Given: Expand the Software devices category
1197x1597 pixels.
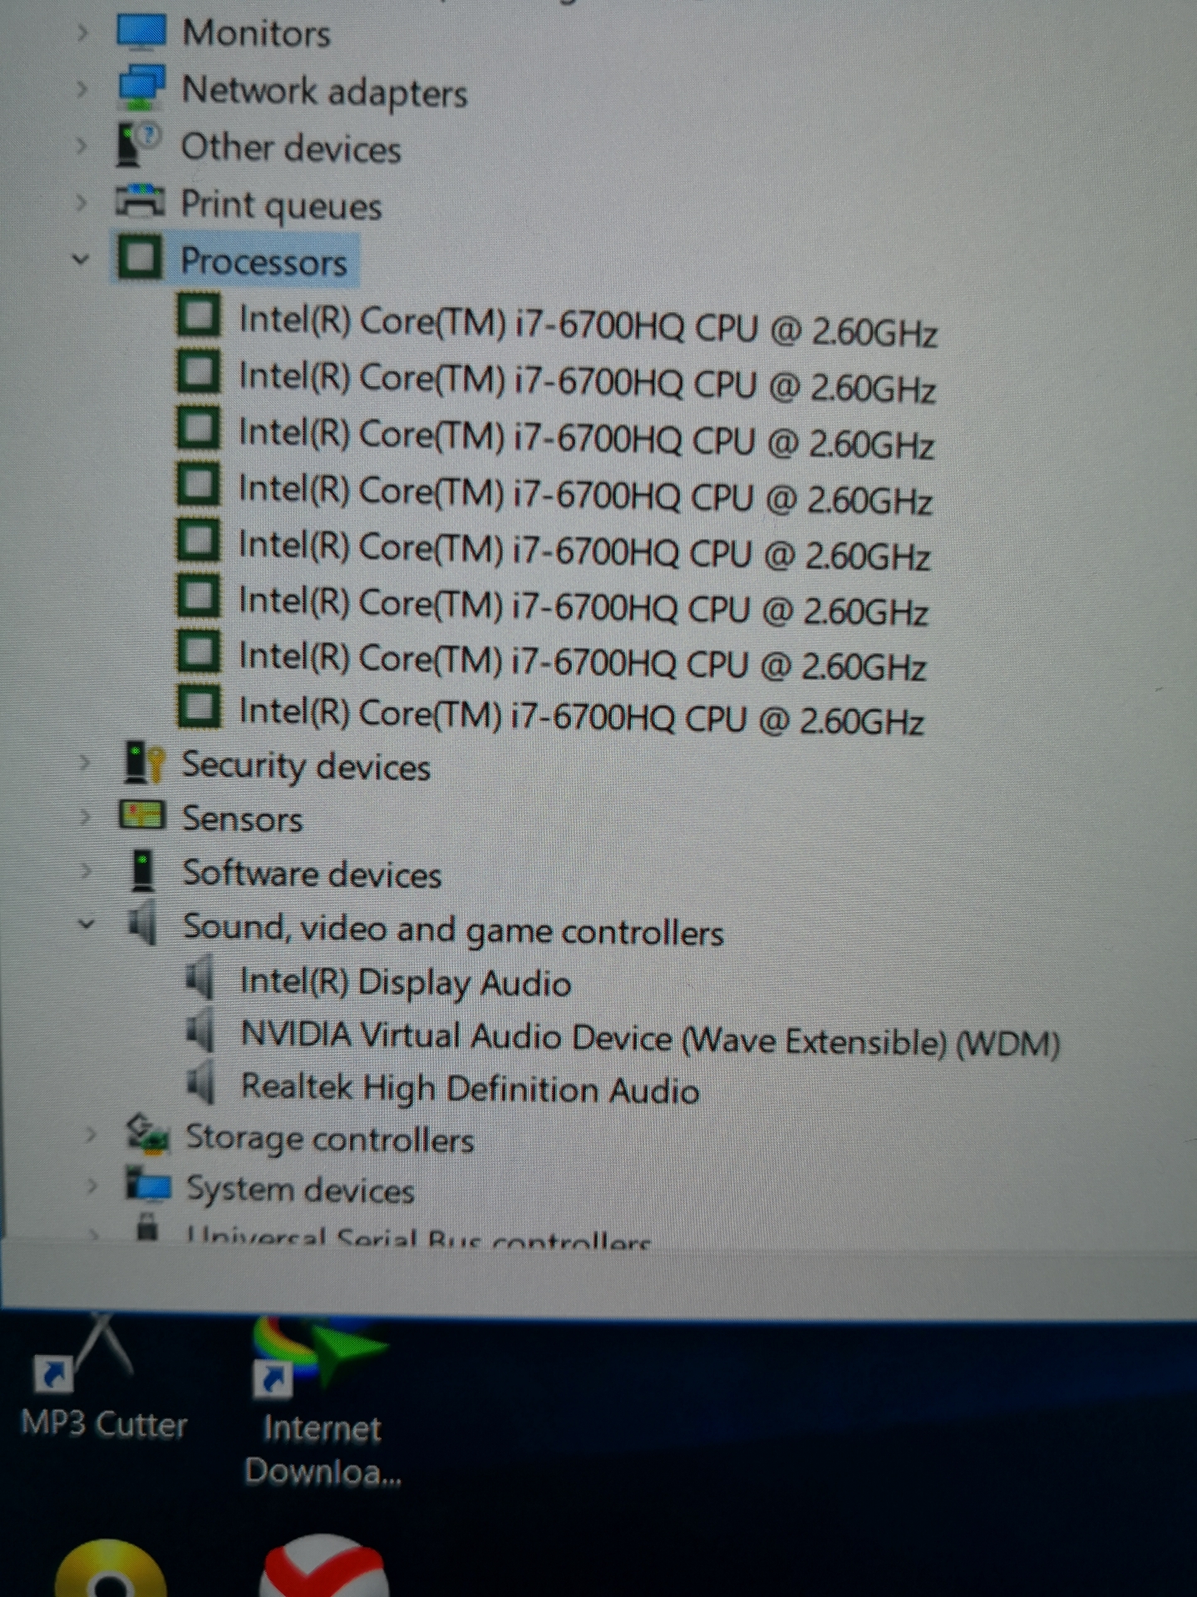Looking at the screenshot, I should 86,871.
